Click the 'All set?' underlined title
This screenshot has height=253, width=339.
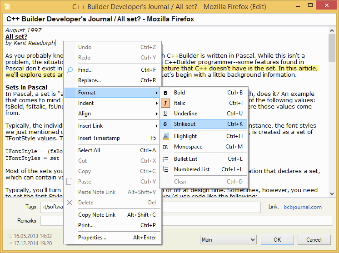(16, 37)
